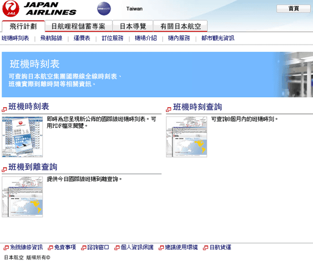Open the 班機時刻表 timetable brochure thumbnail

pyautogui.click(x=22, y=136)
